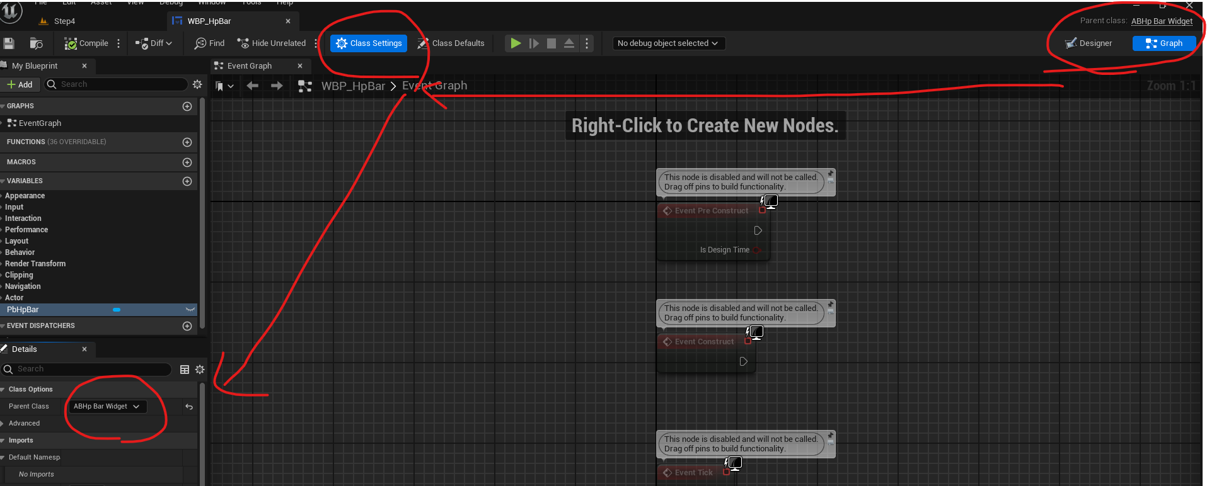Open the graph bookmarks dropdown
Image resolution: width=1207 pixels, height=486 pixels.
tap(224, 86)
